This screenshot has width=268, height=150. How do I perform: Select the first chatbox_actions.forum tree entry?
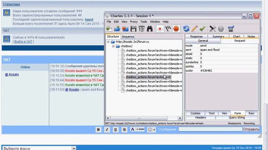154,50
